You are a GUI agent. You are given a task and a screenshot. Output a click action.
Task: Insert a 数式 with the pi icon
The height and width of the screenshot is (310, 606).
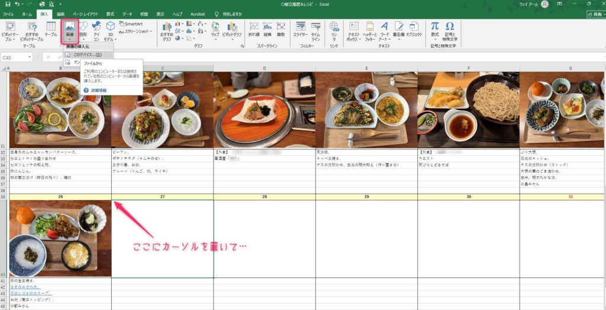click(x=434, y=30)
